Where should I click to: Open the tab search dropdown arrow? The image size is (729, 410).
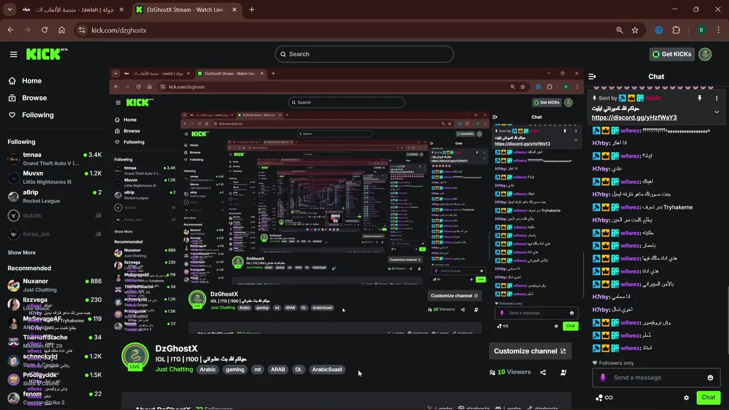[10, 10]
